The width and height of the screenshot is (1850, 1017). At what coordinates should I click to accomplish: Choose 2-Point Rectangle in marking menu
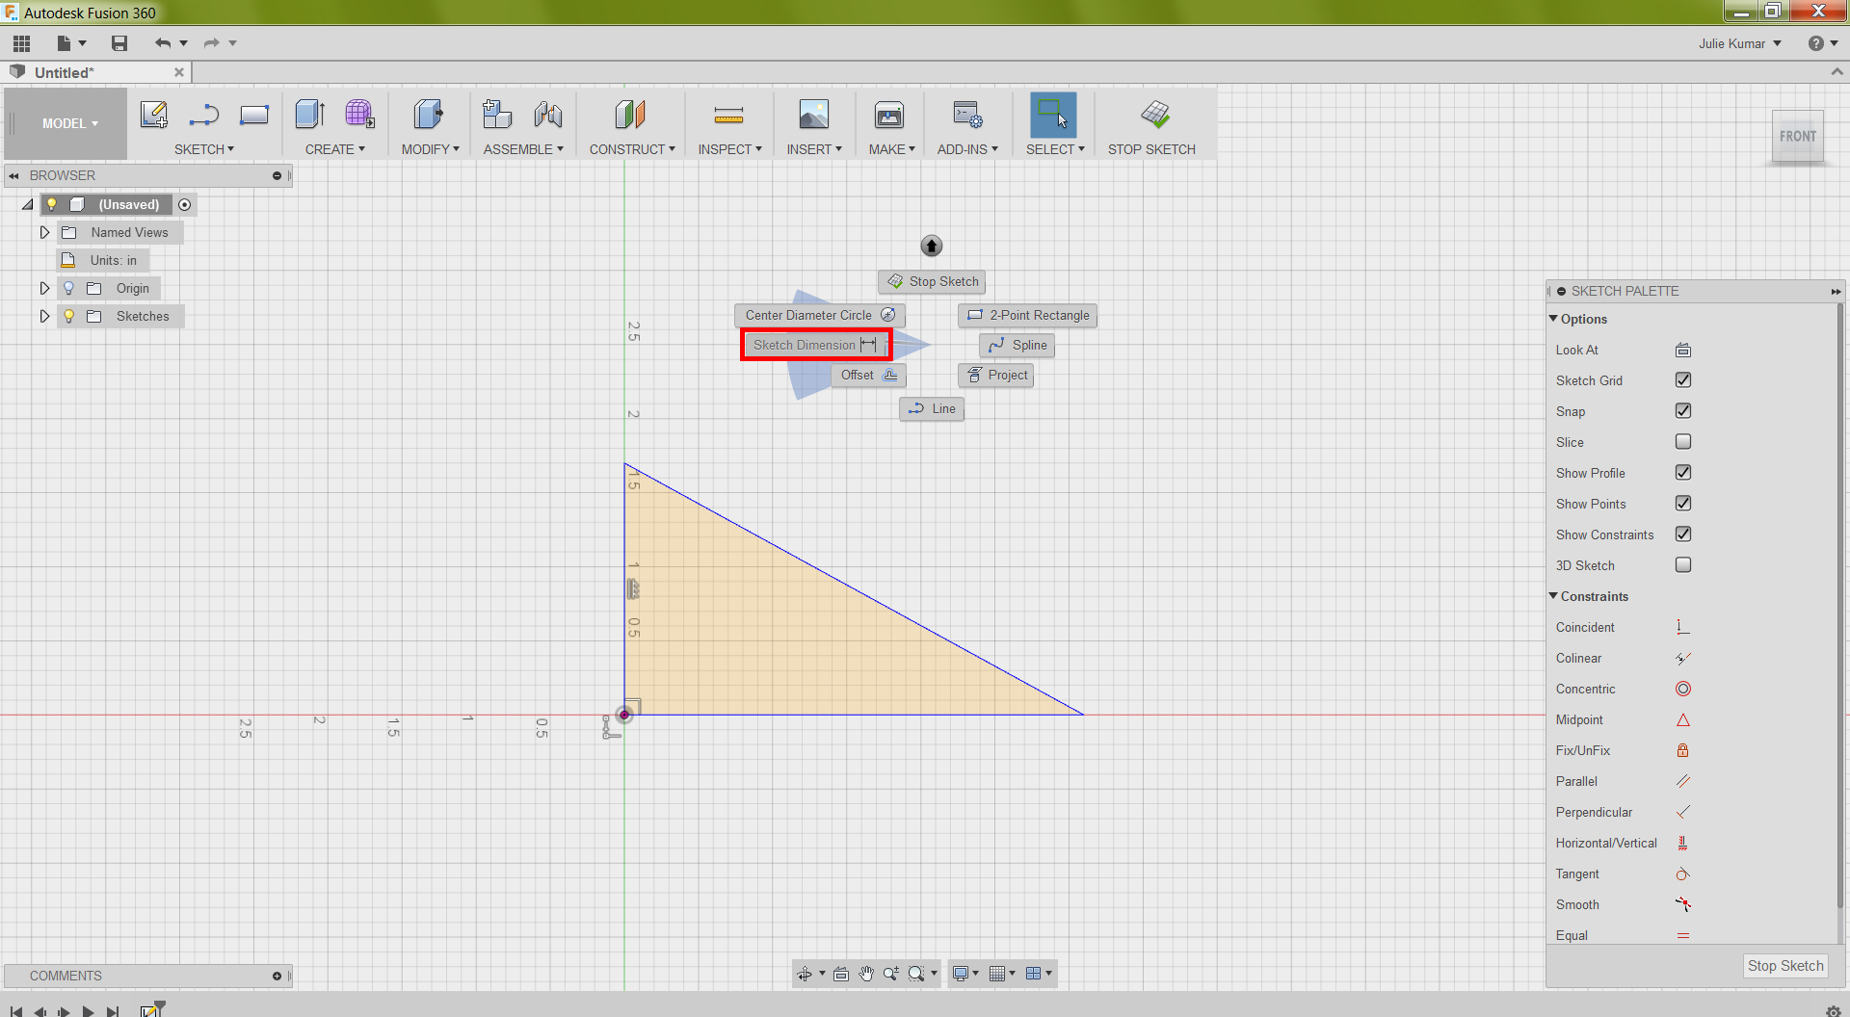(x=1028, y=315)
